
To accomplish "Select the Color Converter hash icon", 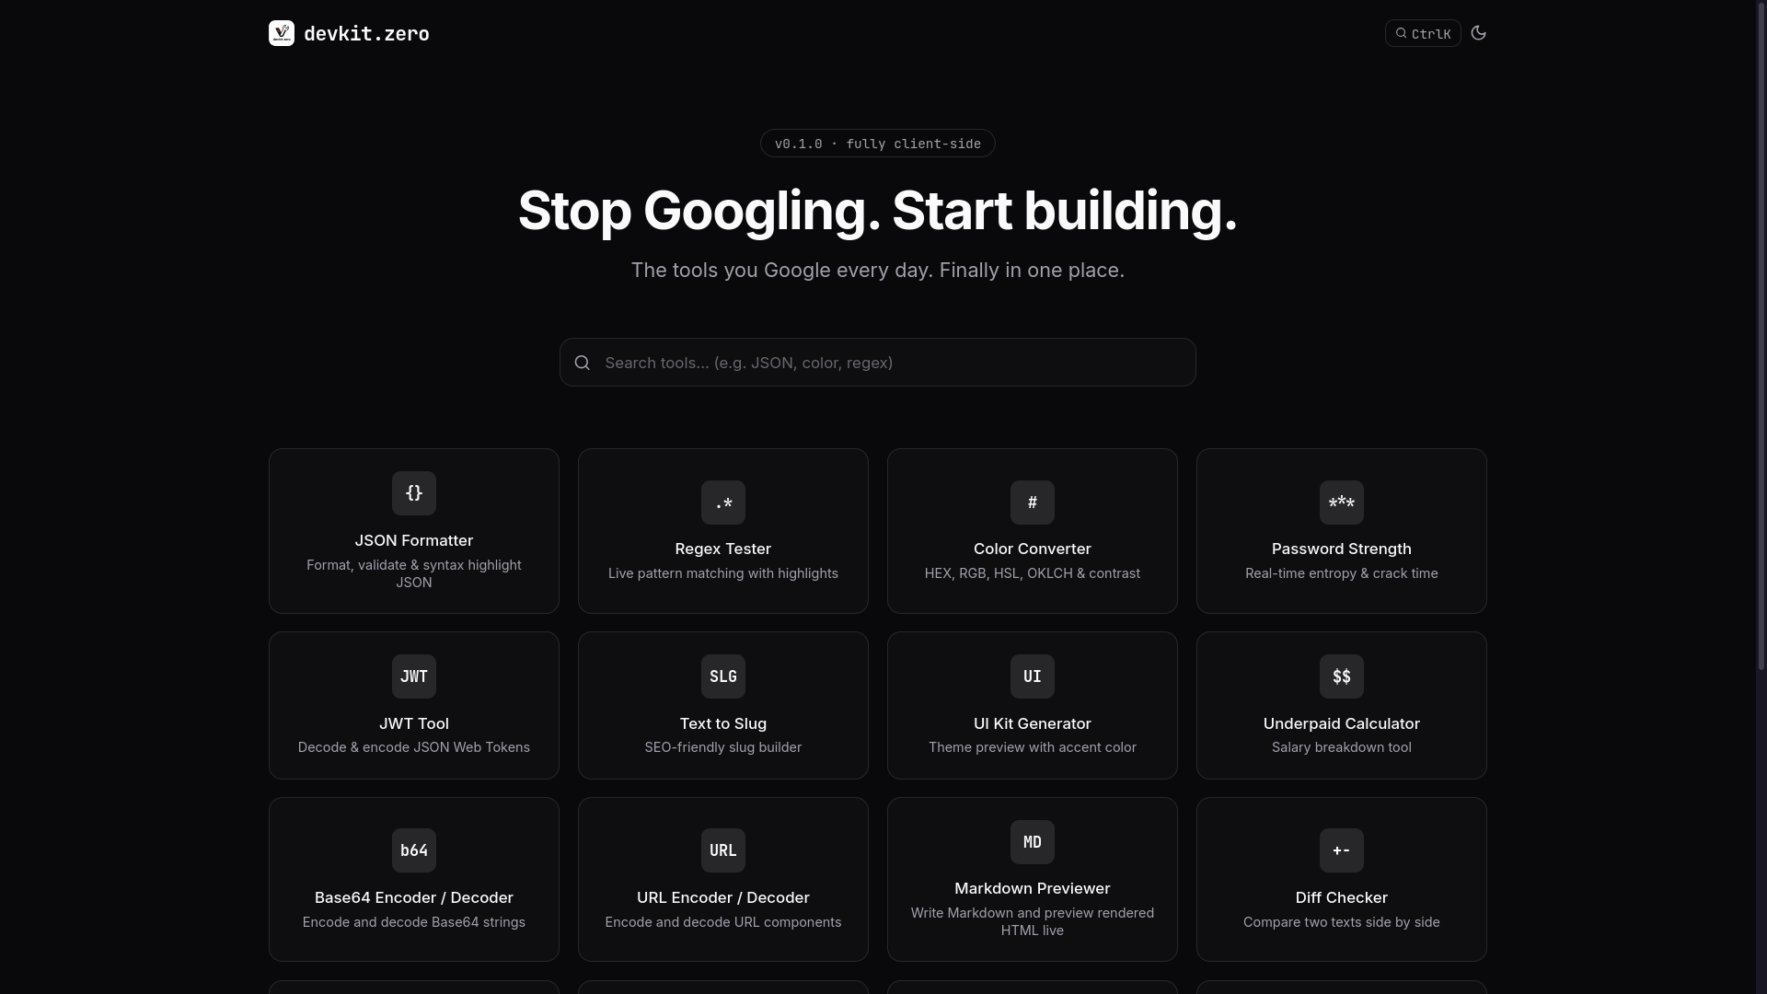I will [1033, 503].
